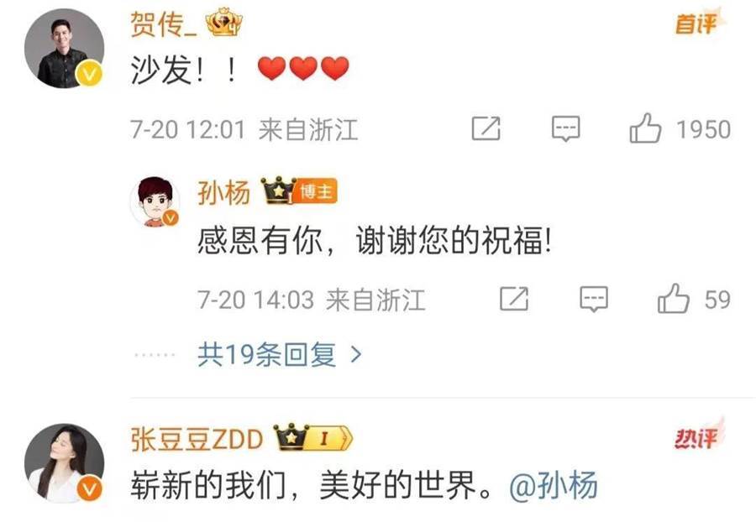Open username 孙杨 in reply
The height and width of the screenshot is (522, 756).
point(223,193)
